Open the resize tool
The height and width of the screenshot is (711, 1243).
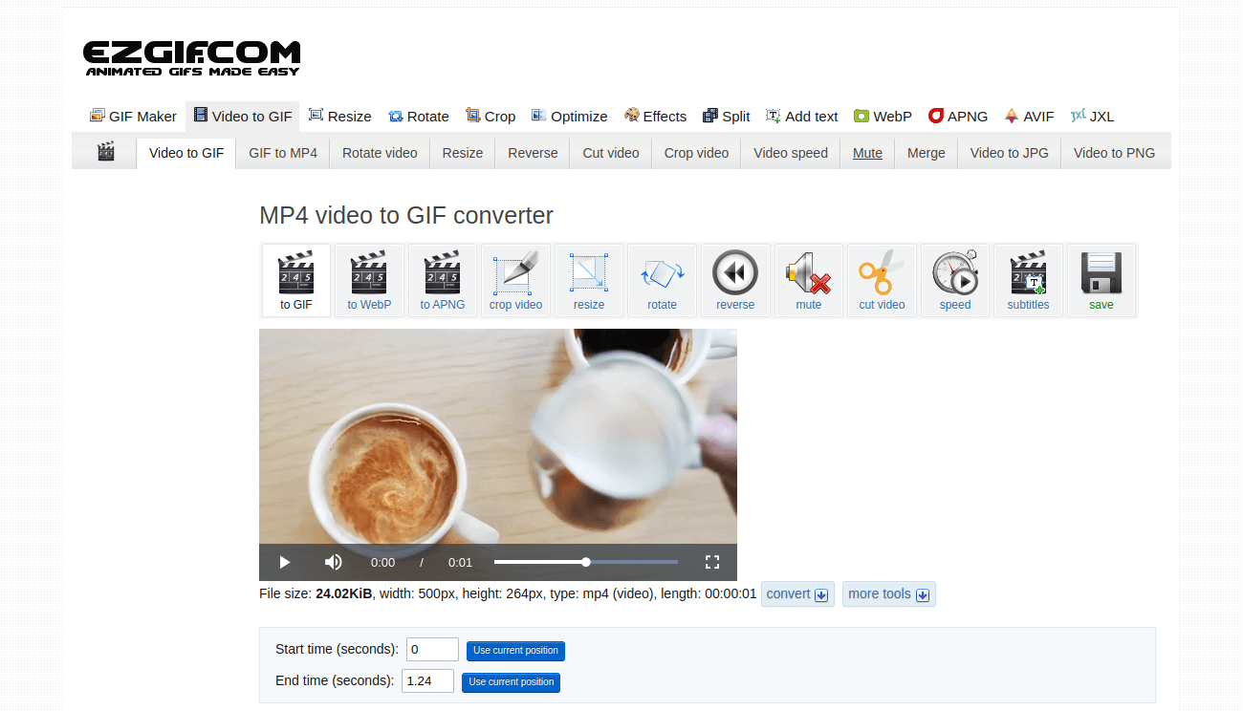[589, 280]
